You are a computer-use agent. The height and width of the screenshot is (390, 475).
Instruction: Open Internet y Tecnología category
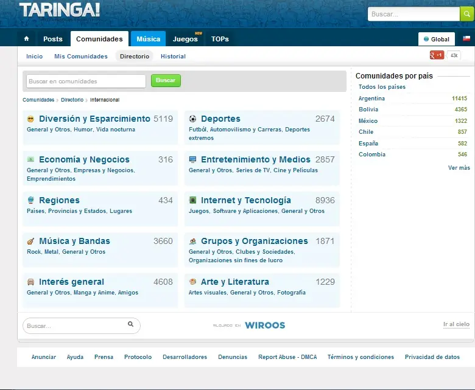click(x=246, y=200)
